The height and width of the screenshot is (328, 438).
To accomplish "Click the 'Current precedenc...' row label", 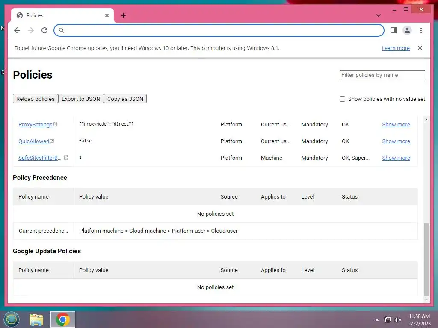I will click(43, 231).
